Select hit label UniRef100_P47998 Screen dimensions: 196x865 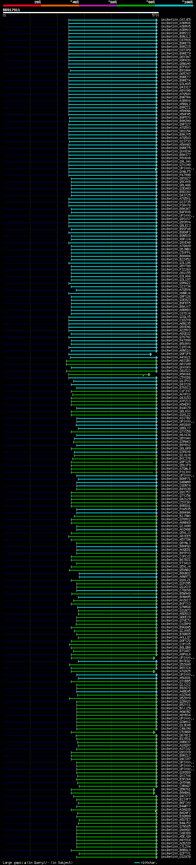(x=176, y=175)
